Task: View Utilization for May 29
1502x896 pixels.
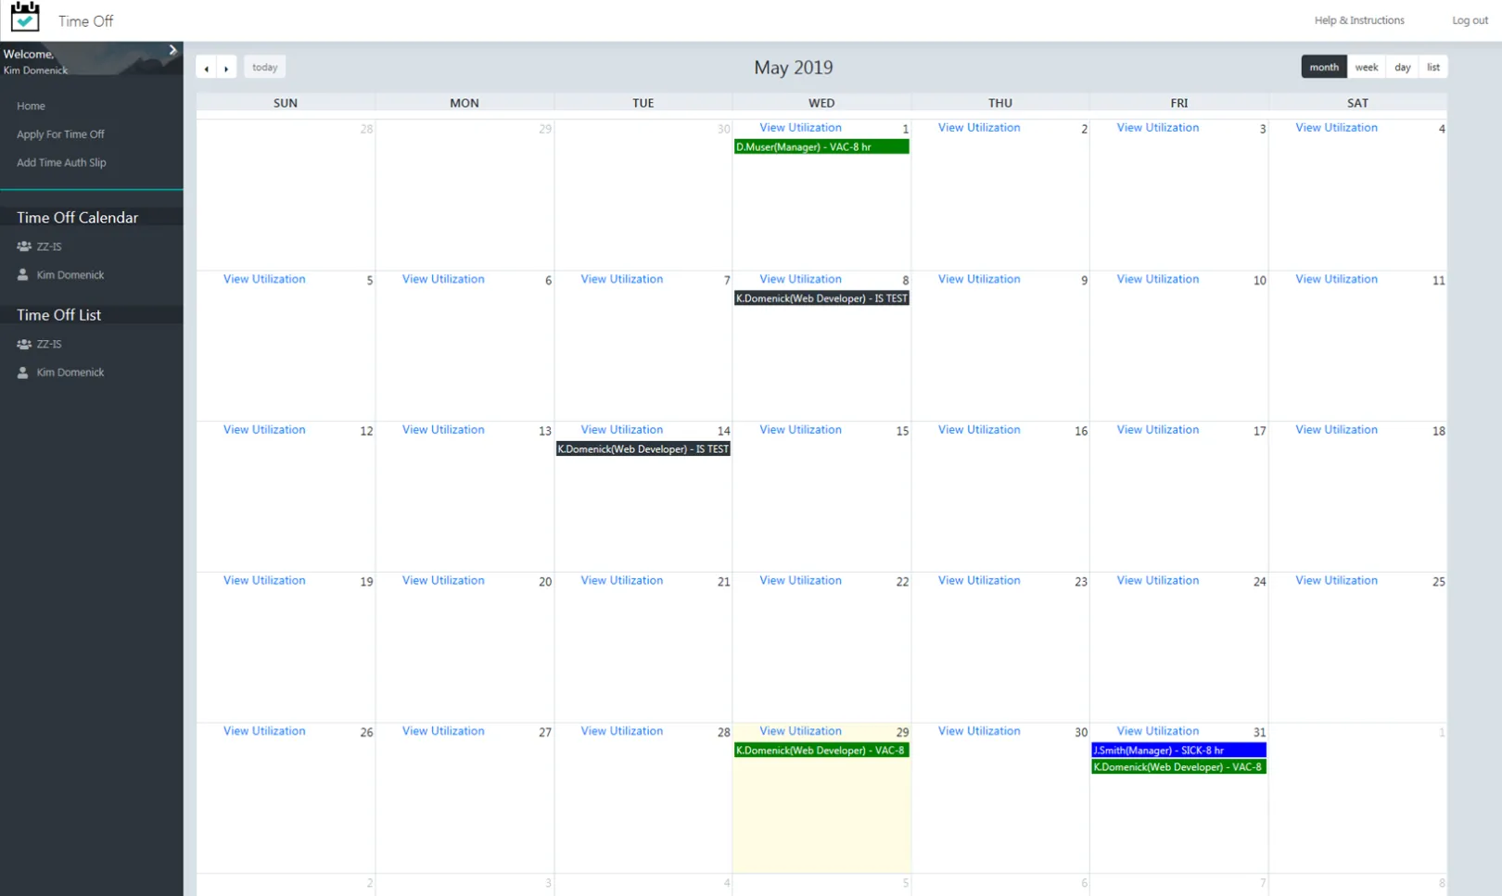Action: [800, 731]
